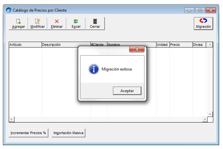Sort by the Artículo column header
The image size is (223, 149).
[25, 45]
